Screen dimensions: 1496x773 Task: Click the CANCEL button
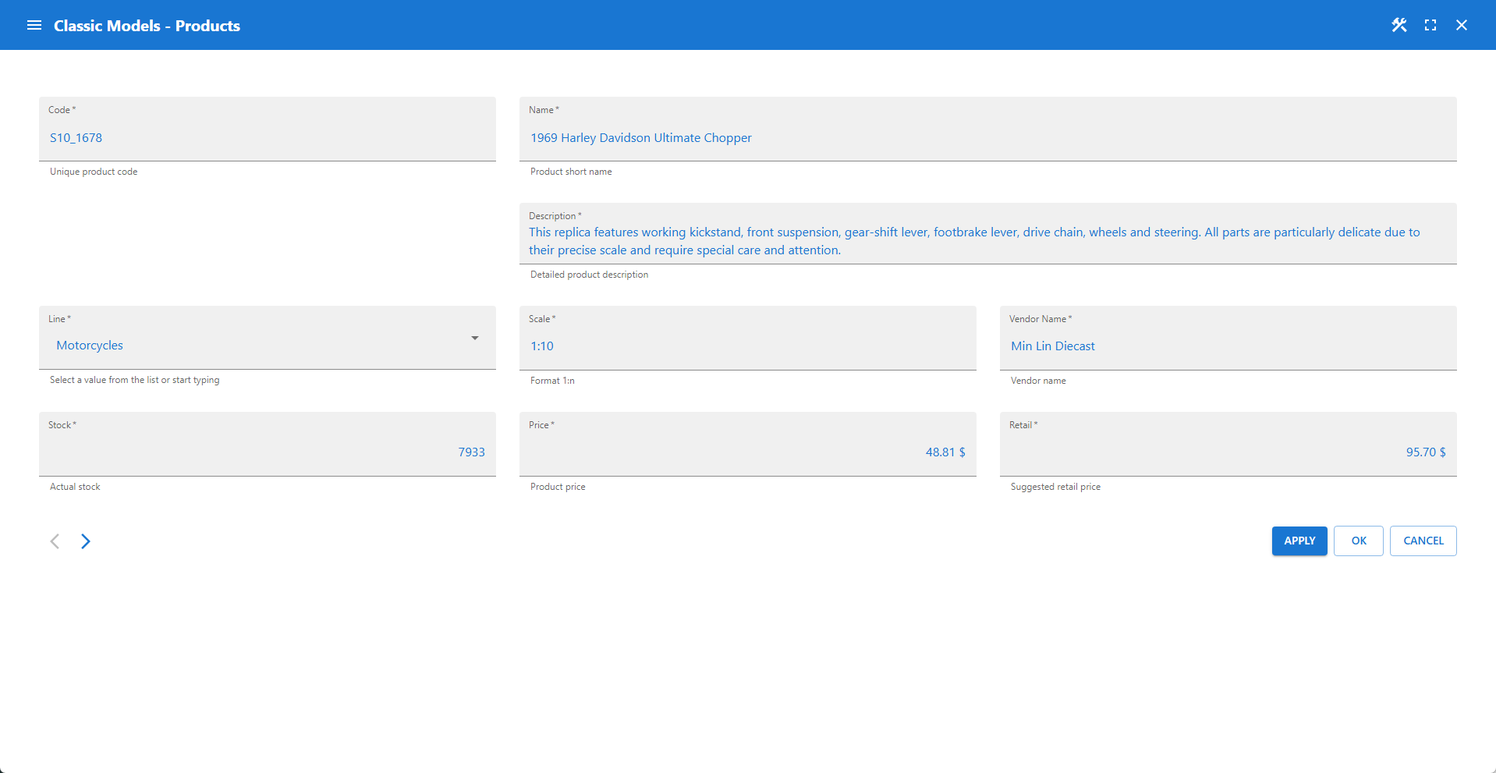coord(1423,541)
